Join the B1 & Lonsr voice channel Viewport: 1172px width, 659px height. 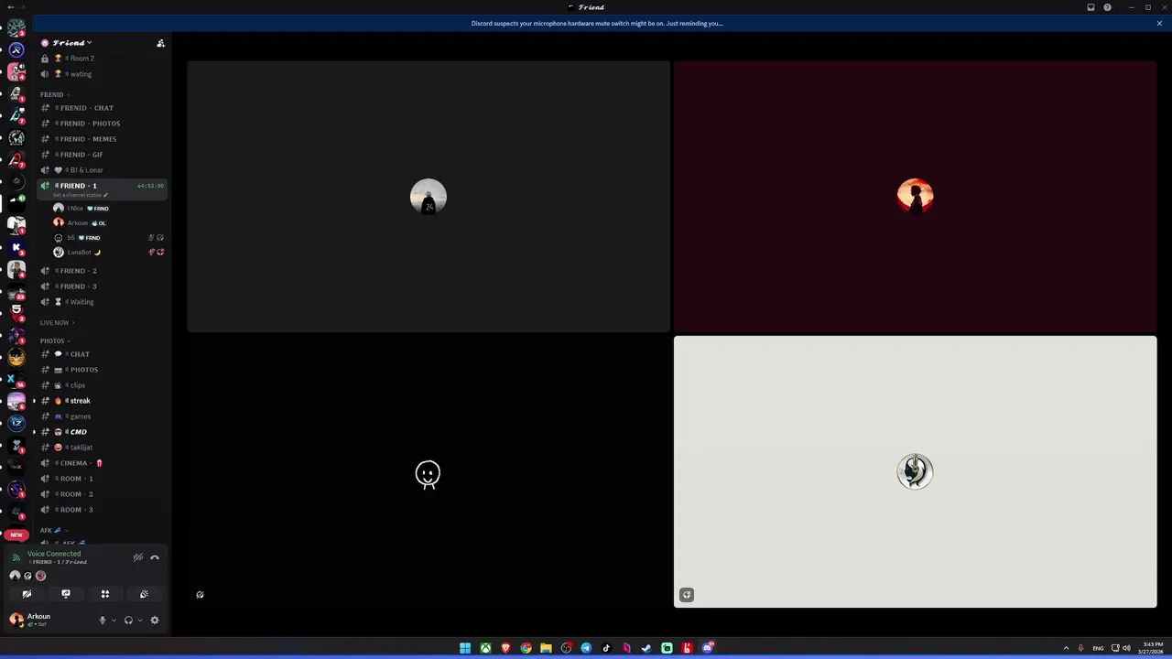click(x=102, y=170)
